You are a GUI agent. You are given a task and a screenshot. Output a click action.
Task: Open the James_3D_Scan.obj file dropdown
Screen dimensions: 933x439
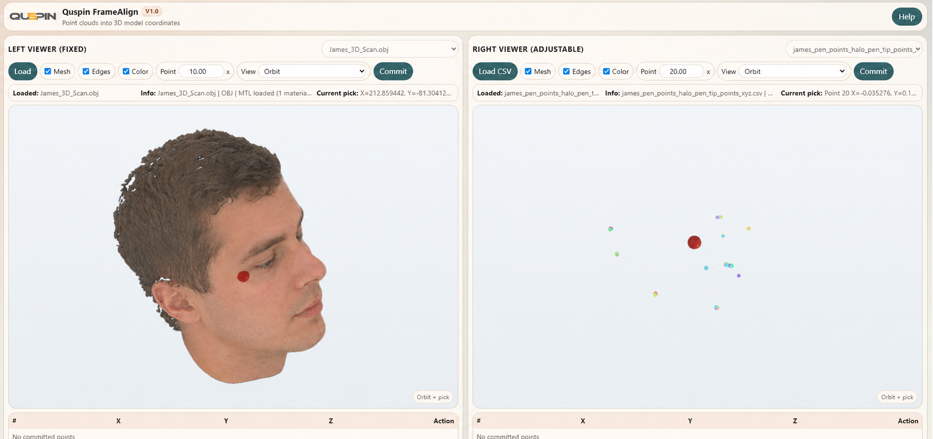pyautogui.click(x=390, y=50)
